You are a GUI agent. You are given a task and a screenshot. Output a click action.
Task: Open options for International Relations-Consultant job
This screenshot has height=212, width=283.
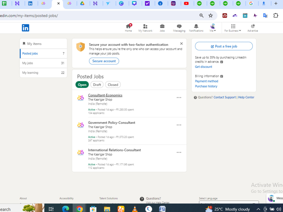pos(179,152)
